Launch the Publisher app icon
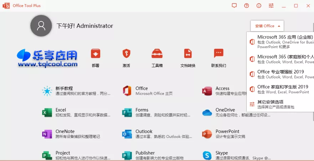 [127, 155]
